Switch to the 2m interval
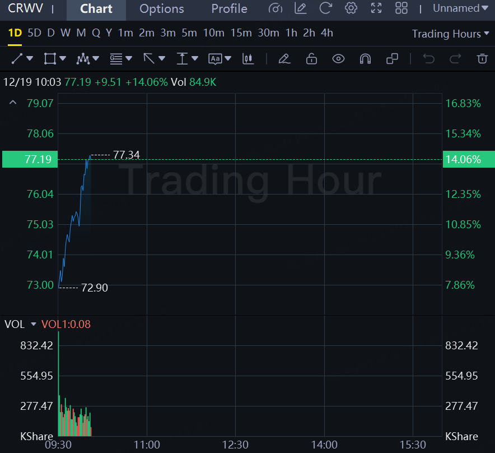This screenshot has width=495, height=453. [x=147, y=33]
